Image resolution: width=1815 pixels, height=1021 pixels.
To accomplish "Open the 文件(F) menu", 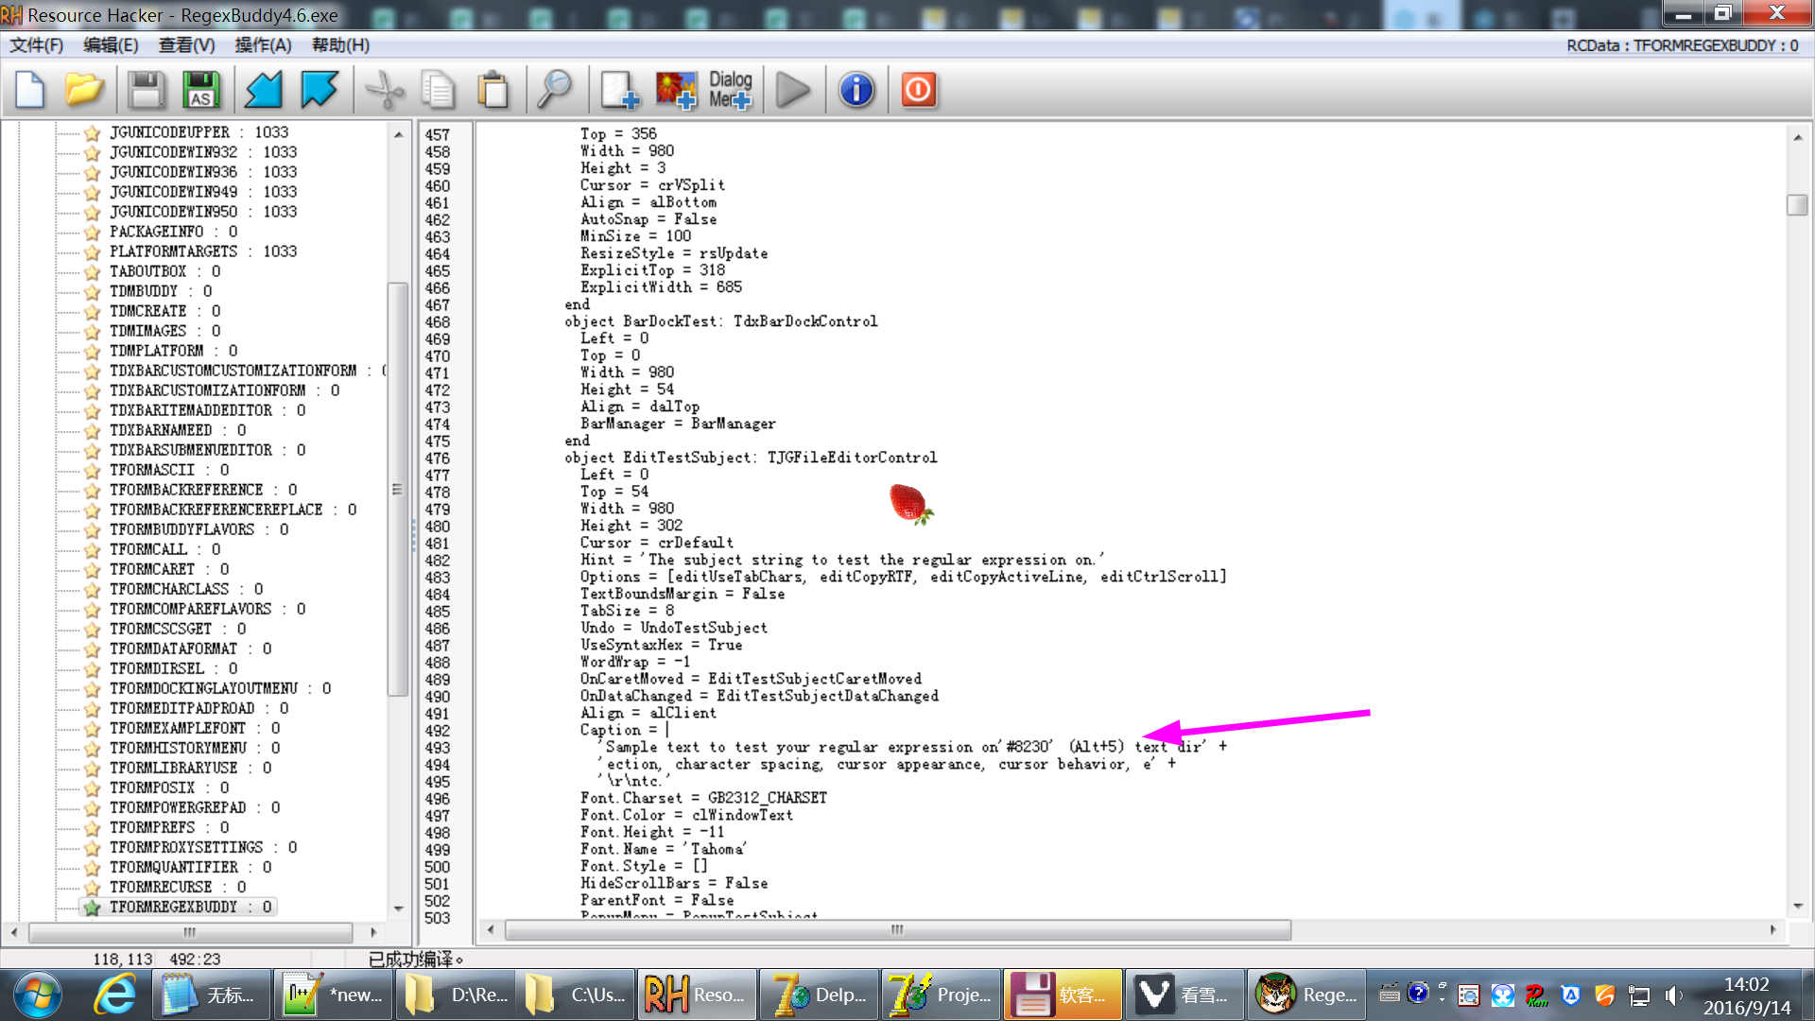I will [x=36, y=45].
